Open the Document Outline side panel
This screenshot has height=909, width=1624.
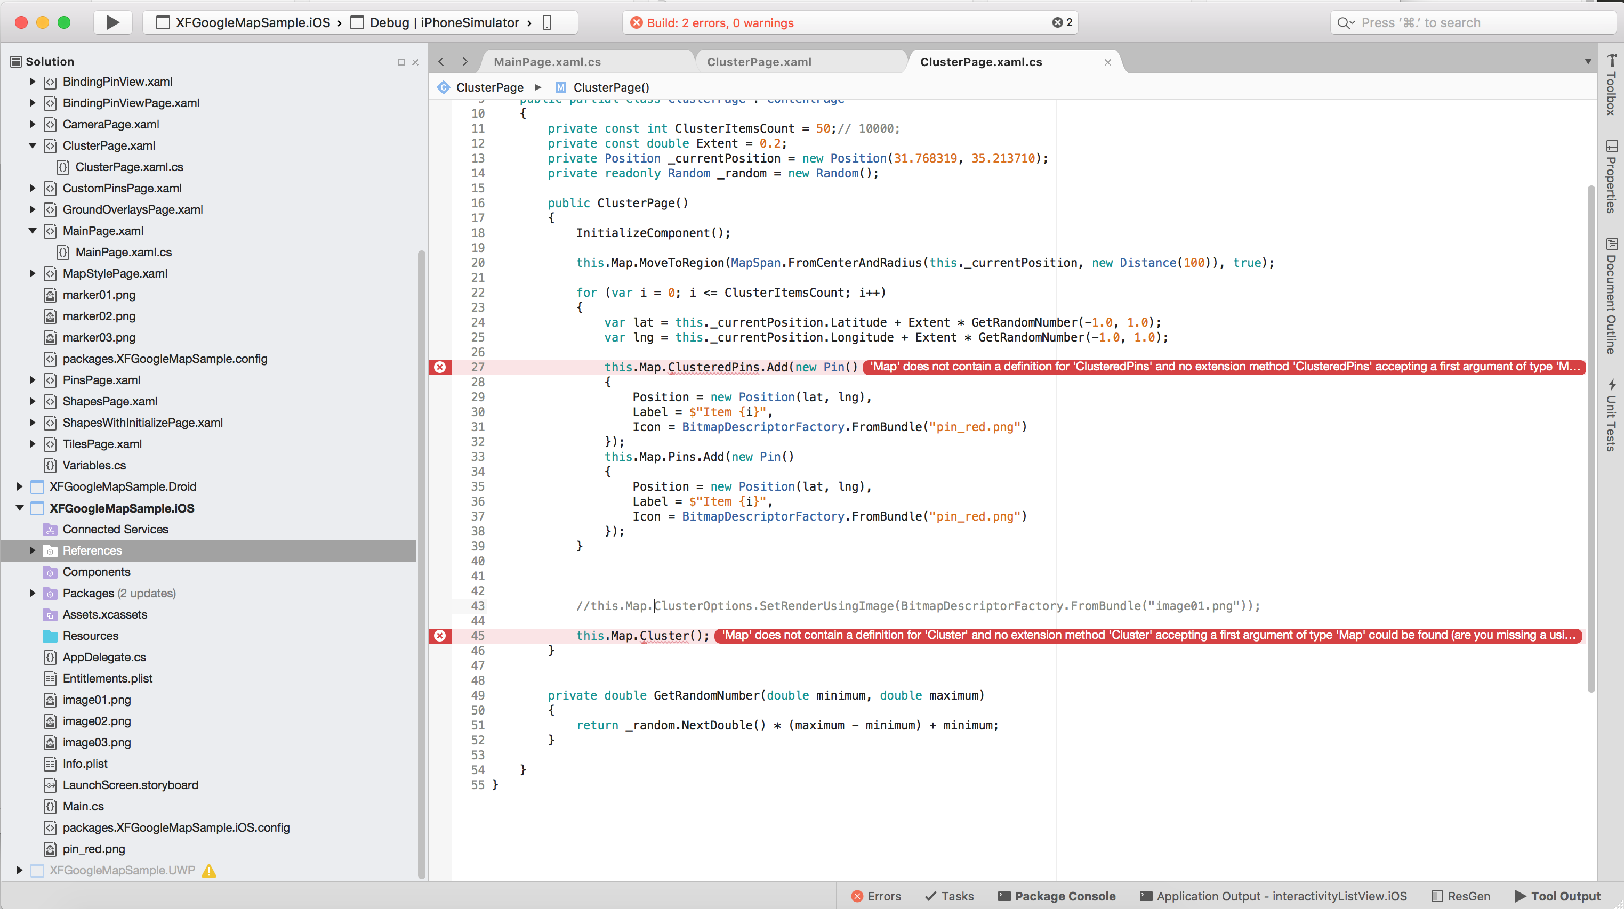tap(1611, 296)
